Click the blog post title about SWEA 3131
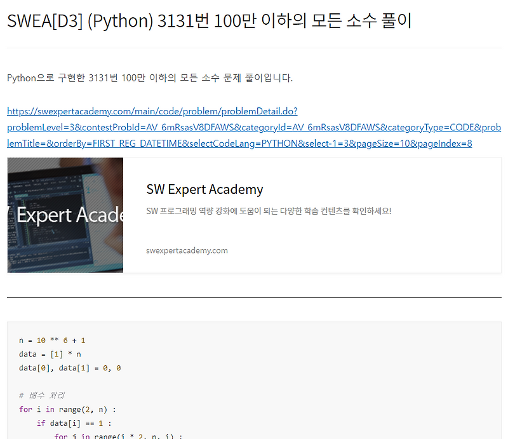The width and height of the screenshot is (508, 439). (210, 21)
